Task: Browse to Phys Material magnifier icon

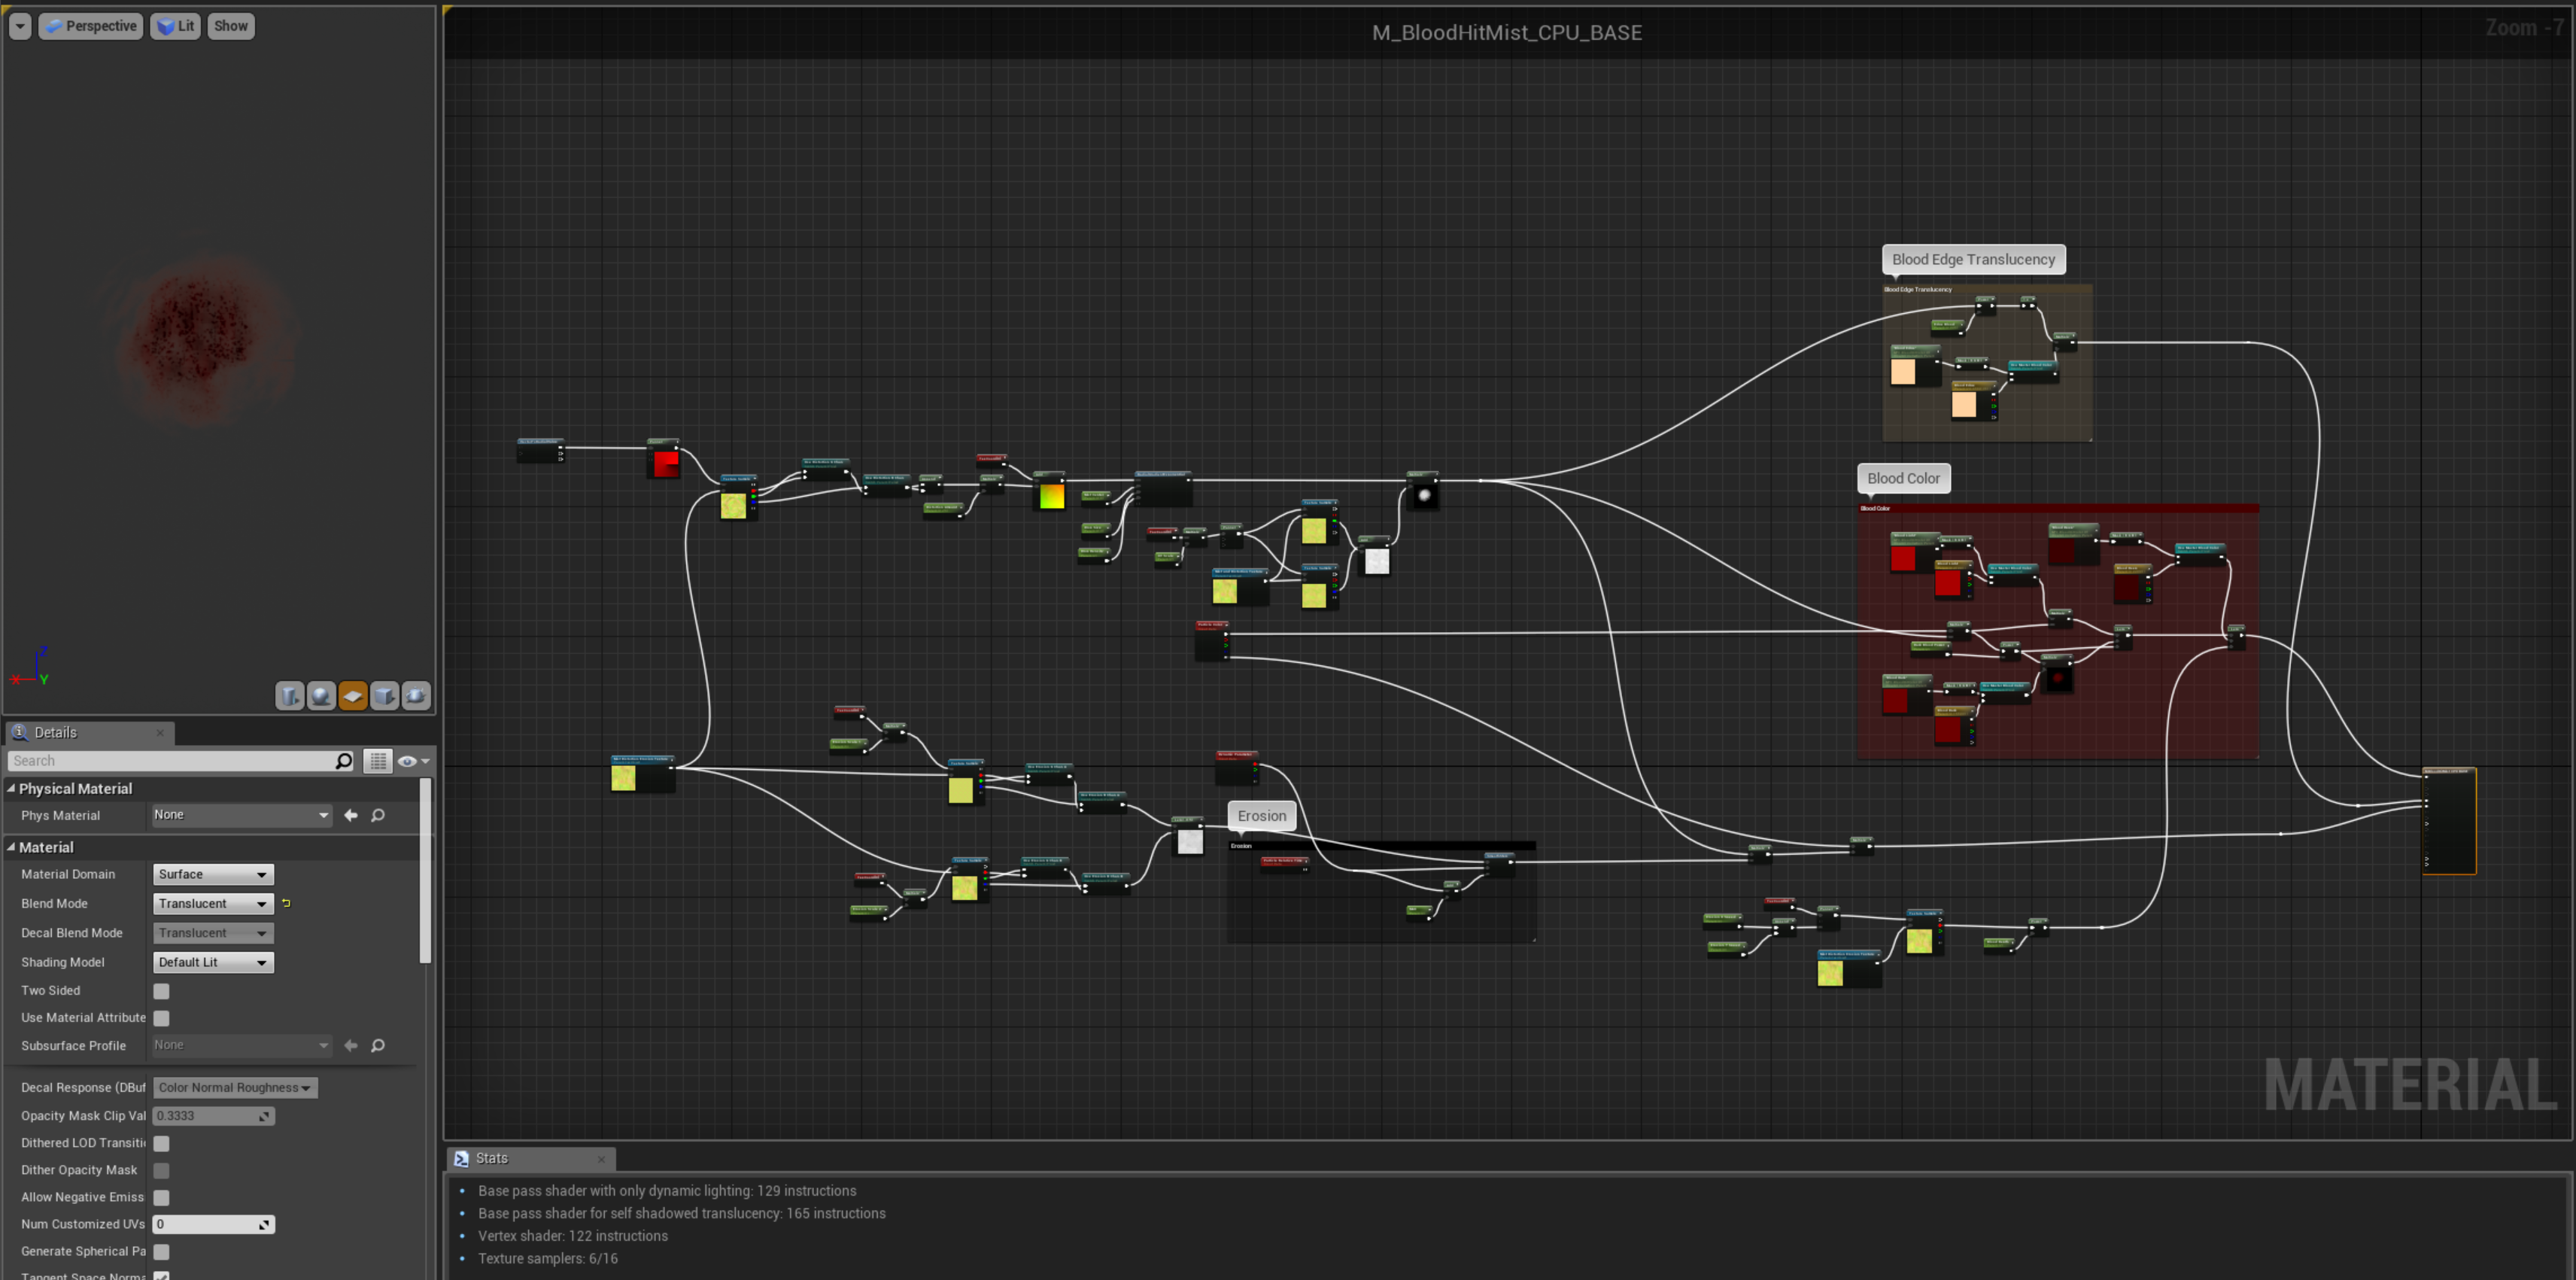Action: [378, 816]
